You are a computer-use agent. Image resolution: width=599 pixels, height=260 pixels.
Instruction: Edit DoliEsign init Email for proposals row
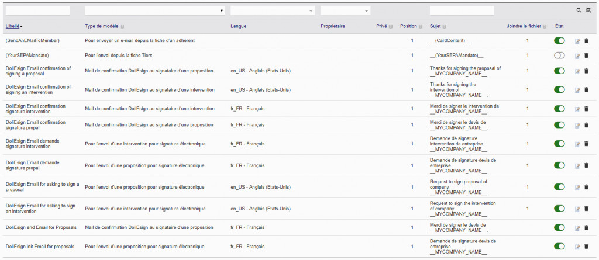pyautogui.click(x=577, y=247)
